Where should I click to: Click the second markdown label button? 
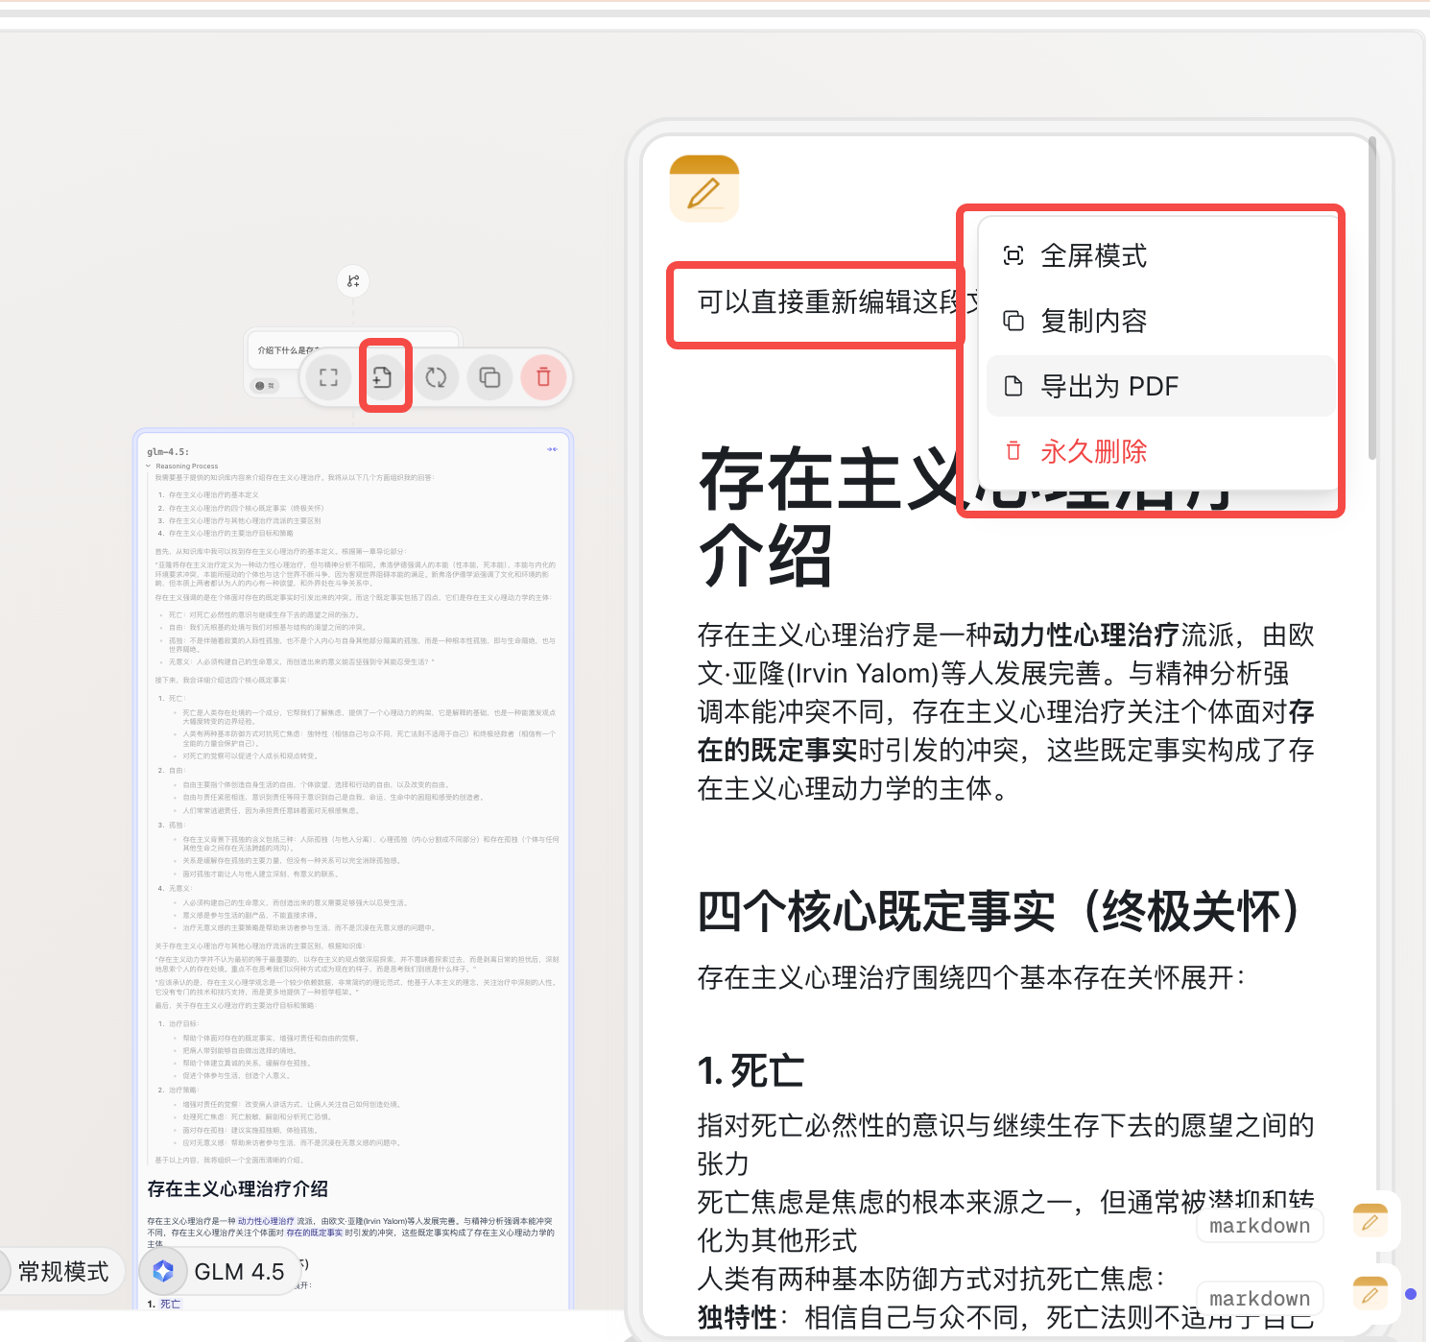[x=1259, y=1299]
